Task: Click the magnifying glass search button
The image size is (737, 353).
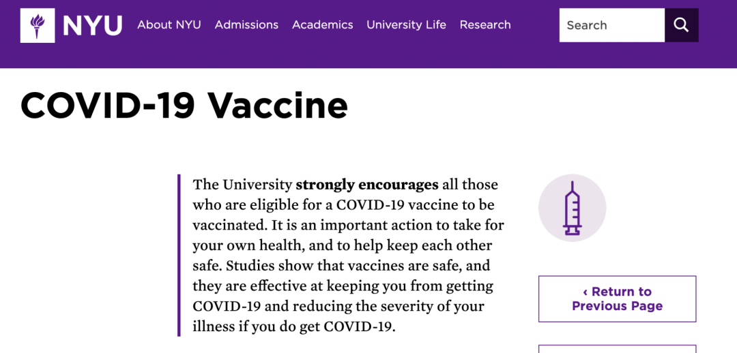Action: pos(681,25)
